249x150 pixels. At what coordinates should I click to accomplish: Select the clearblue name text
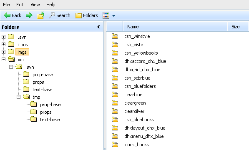point(133,95)
